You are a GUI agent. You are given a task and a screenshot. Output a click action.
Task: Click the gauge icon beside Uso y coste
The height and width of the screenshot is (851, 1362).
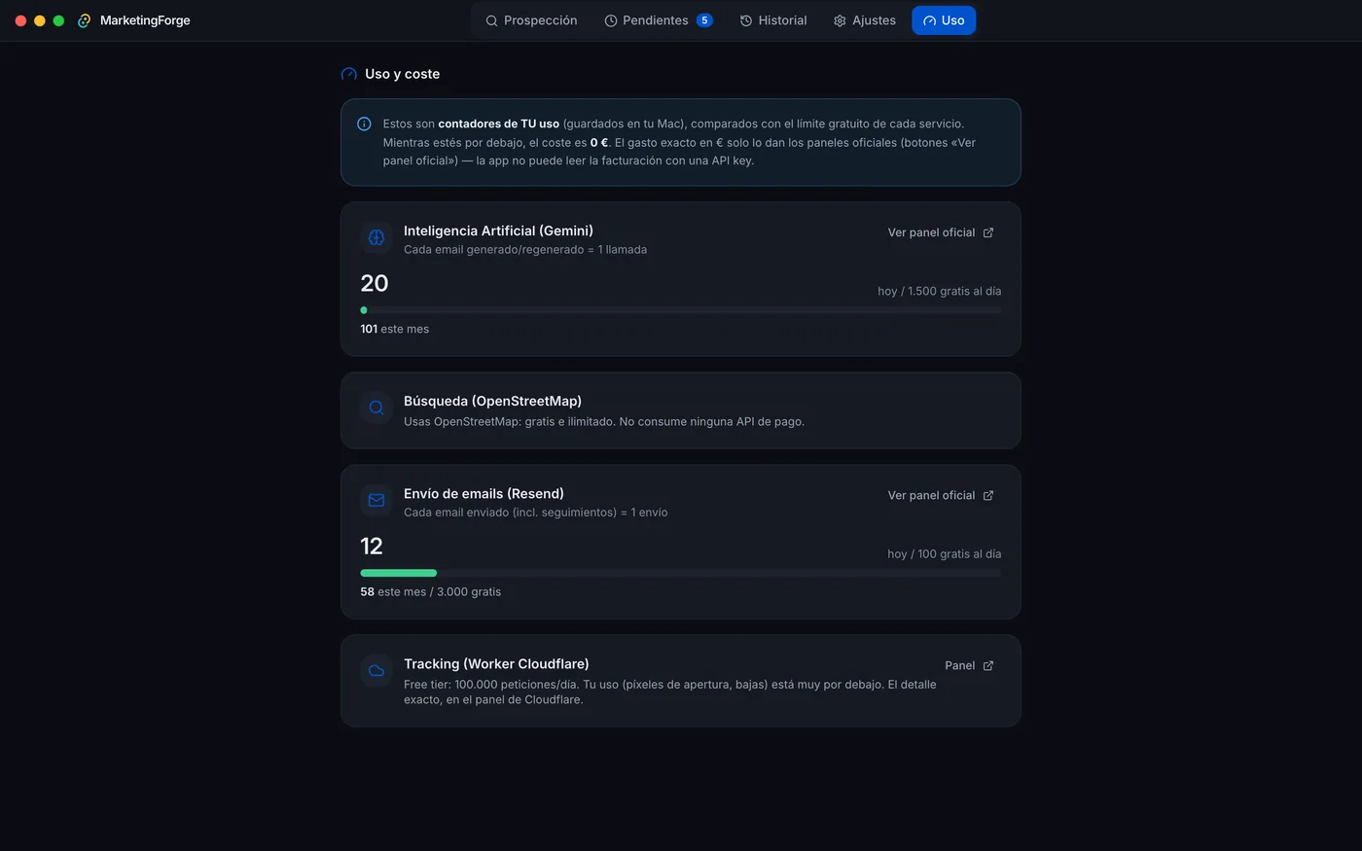click(349, 74)
